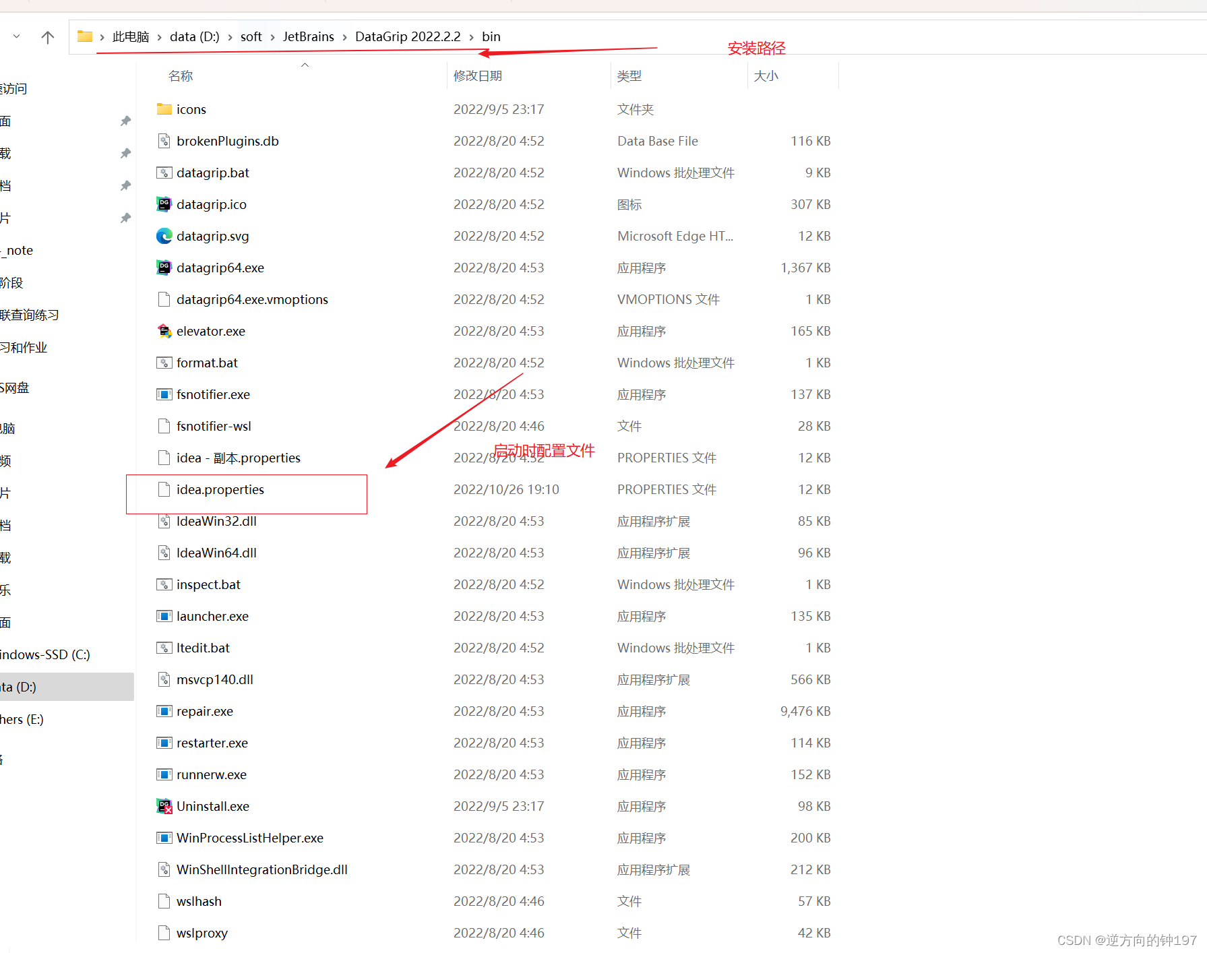Click the Microsoft Edge HT... type cell
This screenshot has width=1207, height=953.
click(675, 236)
